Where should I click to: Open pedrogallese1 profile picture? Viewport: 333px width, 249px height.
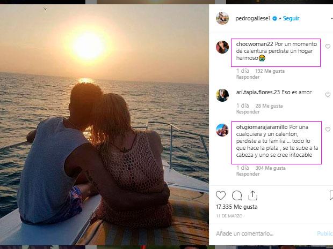(222, 18)
